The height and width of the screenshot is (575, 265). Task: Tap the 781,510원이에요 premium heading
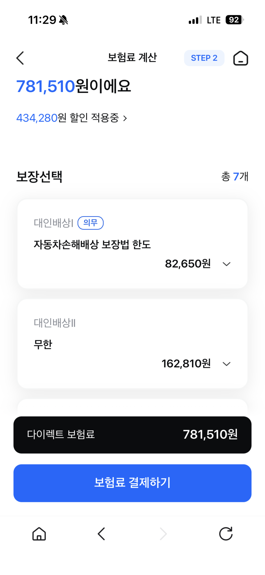coord(74,86)
